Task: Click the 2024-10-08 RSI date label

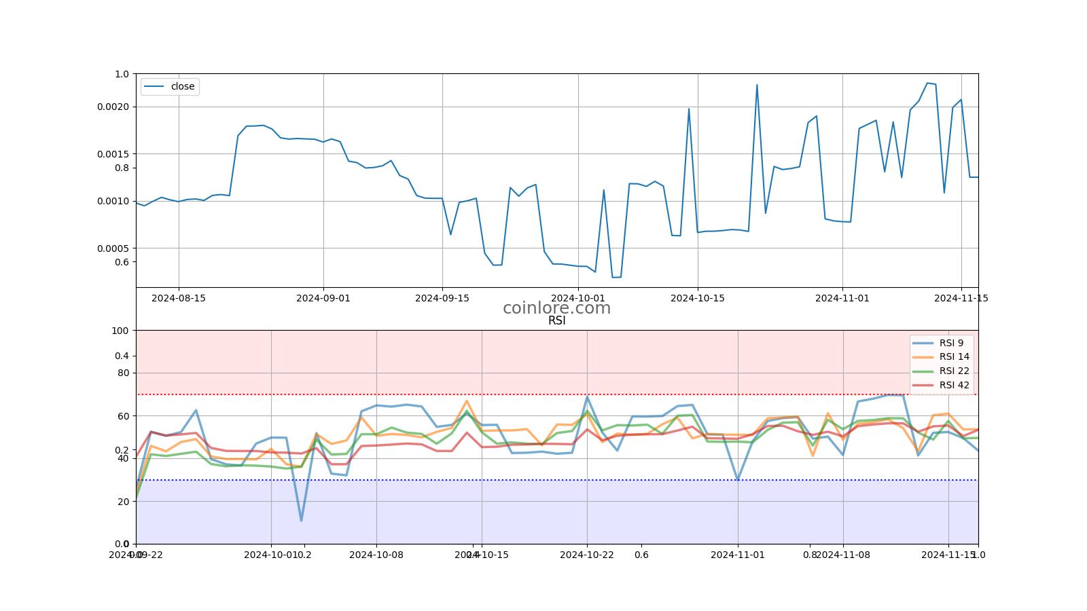Action: pos(376,555)
